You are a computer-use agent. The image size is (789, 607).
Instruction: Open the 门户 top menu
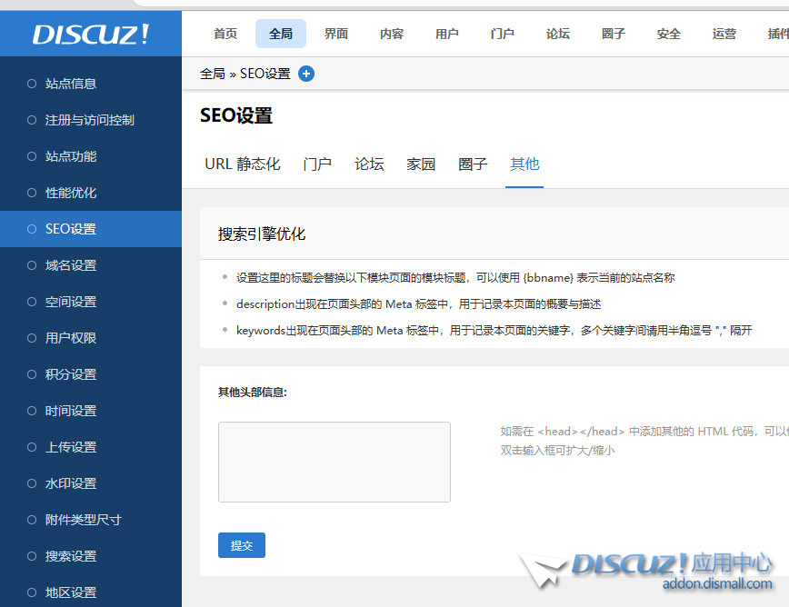point(502,34)
